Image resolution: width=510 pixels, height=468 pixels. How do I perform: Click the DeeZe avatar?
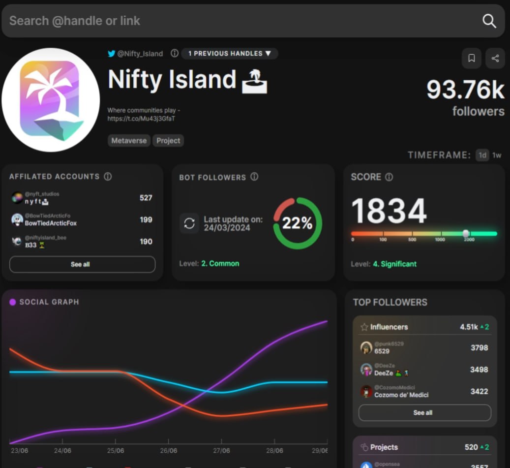[x=366, y=370]
